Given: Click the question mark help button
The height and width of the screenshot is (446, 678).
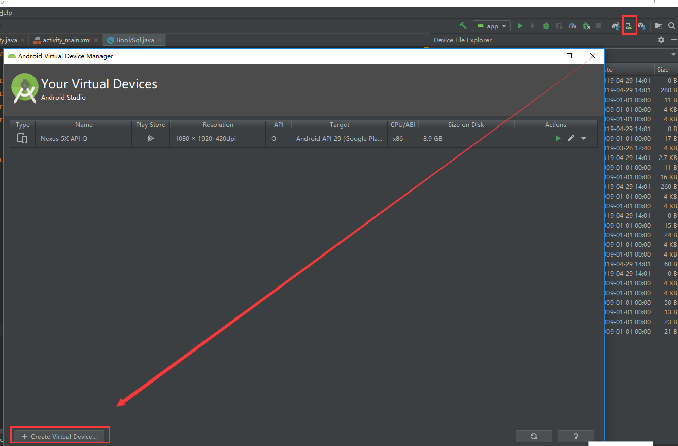Looking at the screenshot, I should pyautogui.click(x=576, y=436).
